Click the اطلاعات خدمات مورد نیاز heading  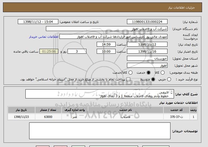point(178,103)
